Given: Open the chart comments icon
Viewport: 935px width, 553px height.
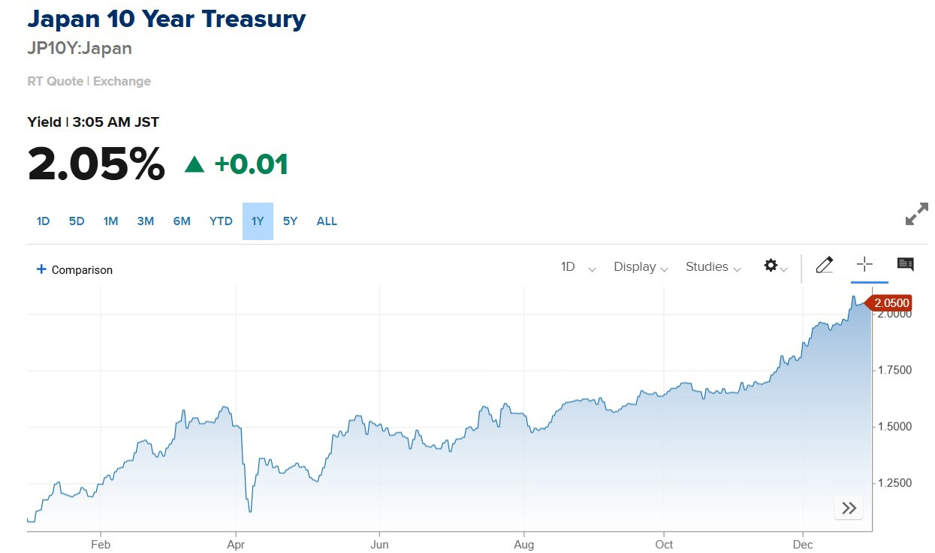Looking at the screenshot, I should click(x=905, y=264).
